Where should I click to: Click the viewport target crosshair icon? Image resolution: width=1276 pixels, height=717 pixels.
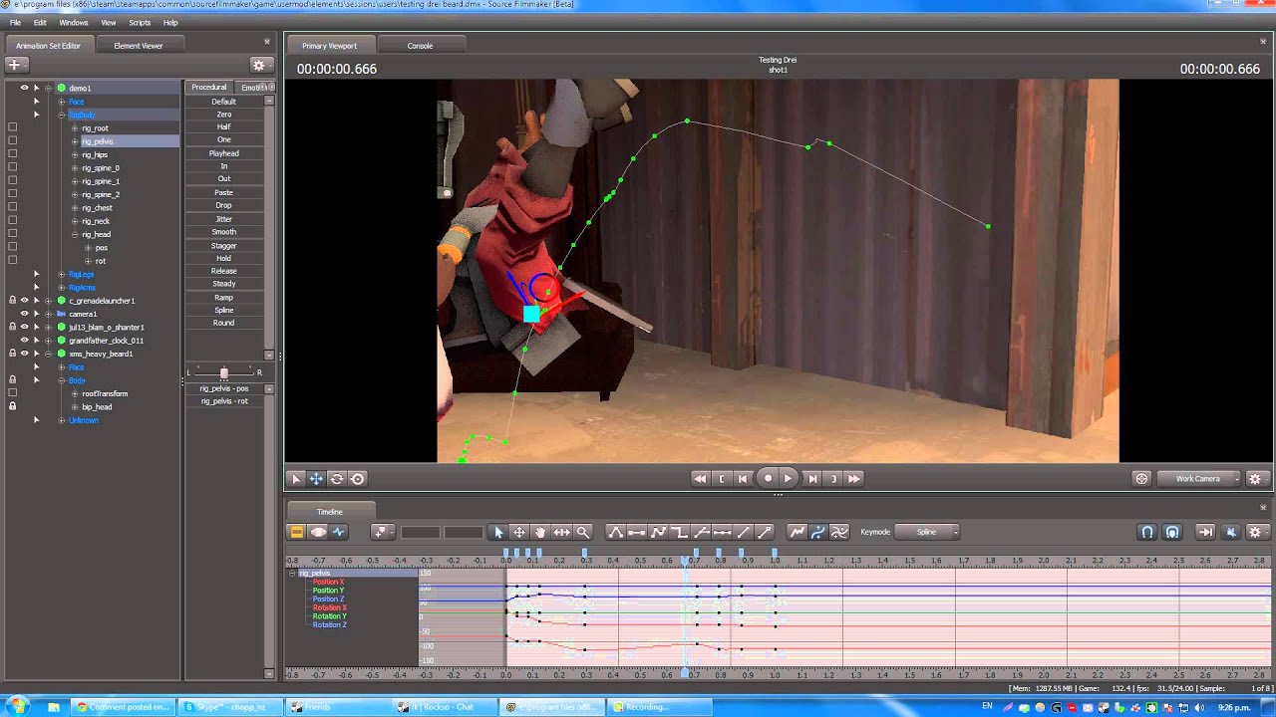pyautogui.click(x=1141, y=479)
